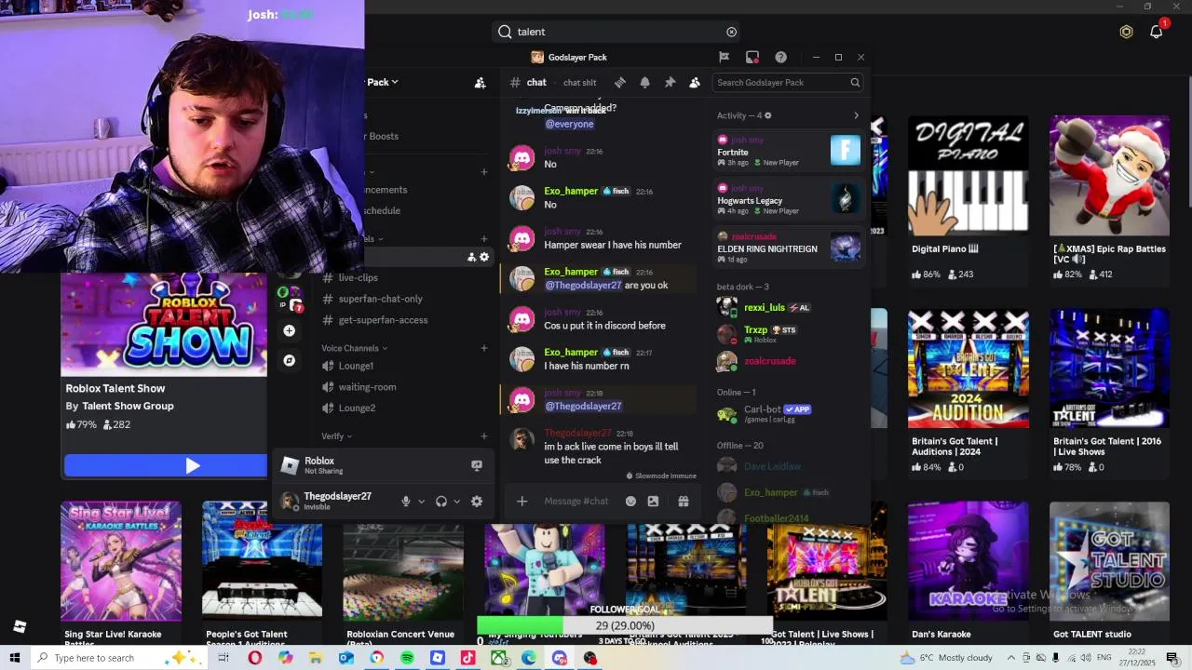Click the @everyone mention

coord(569,124)
